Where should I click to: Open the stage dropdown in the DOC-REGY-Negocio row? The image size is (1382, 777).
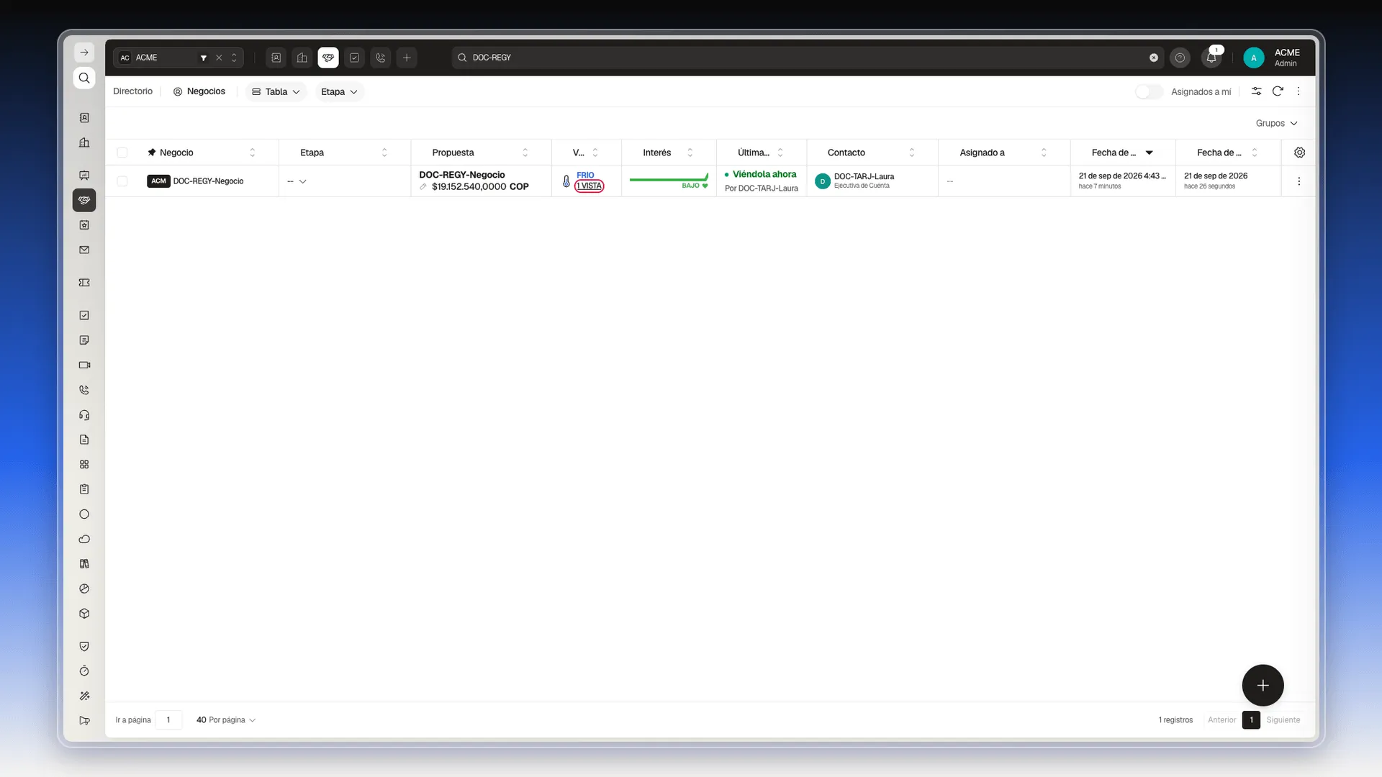pos(297,181)
